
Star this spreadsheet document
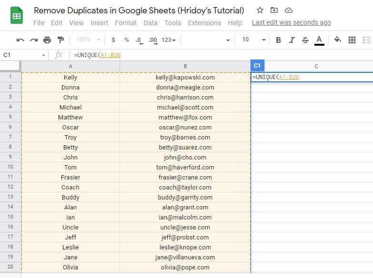[260, 10]
